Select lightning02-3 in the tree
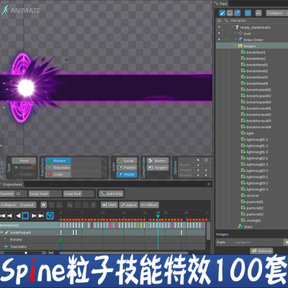 coord(257,171)
